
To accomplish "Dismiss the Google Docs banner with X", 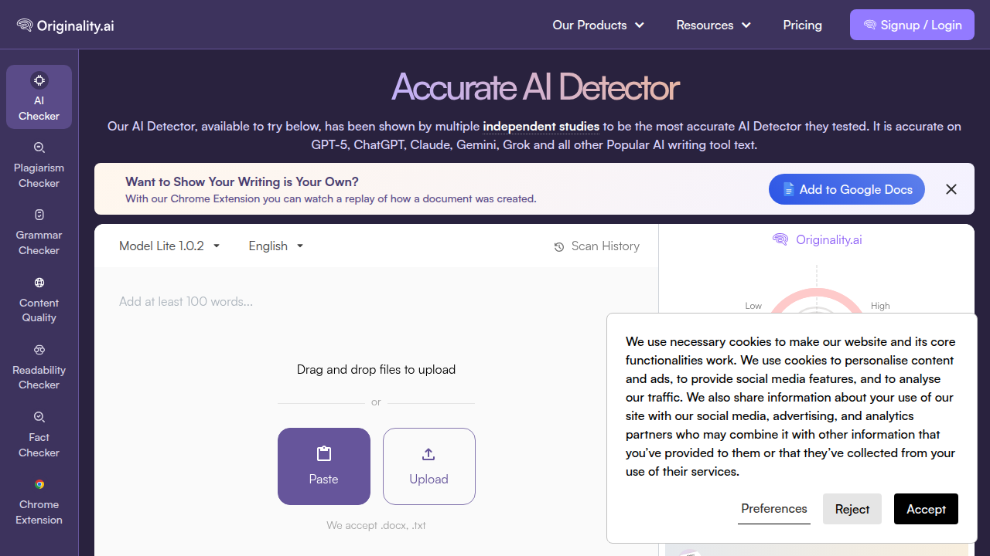I will [951, 189].
